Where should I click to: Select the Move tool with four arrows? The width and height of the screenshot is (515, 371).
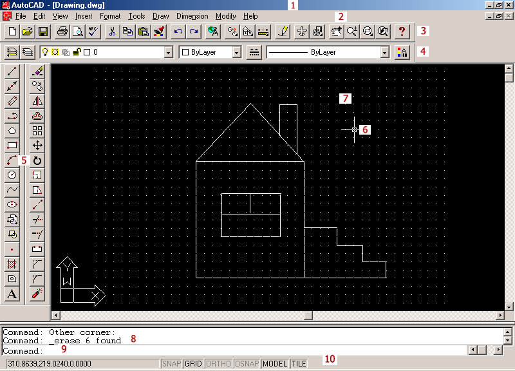tap(37, 146)
